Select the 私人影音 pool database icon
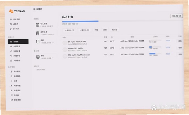 [x=37, y=25]
